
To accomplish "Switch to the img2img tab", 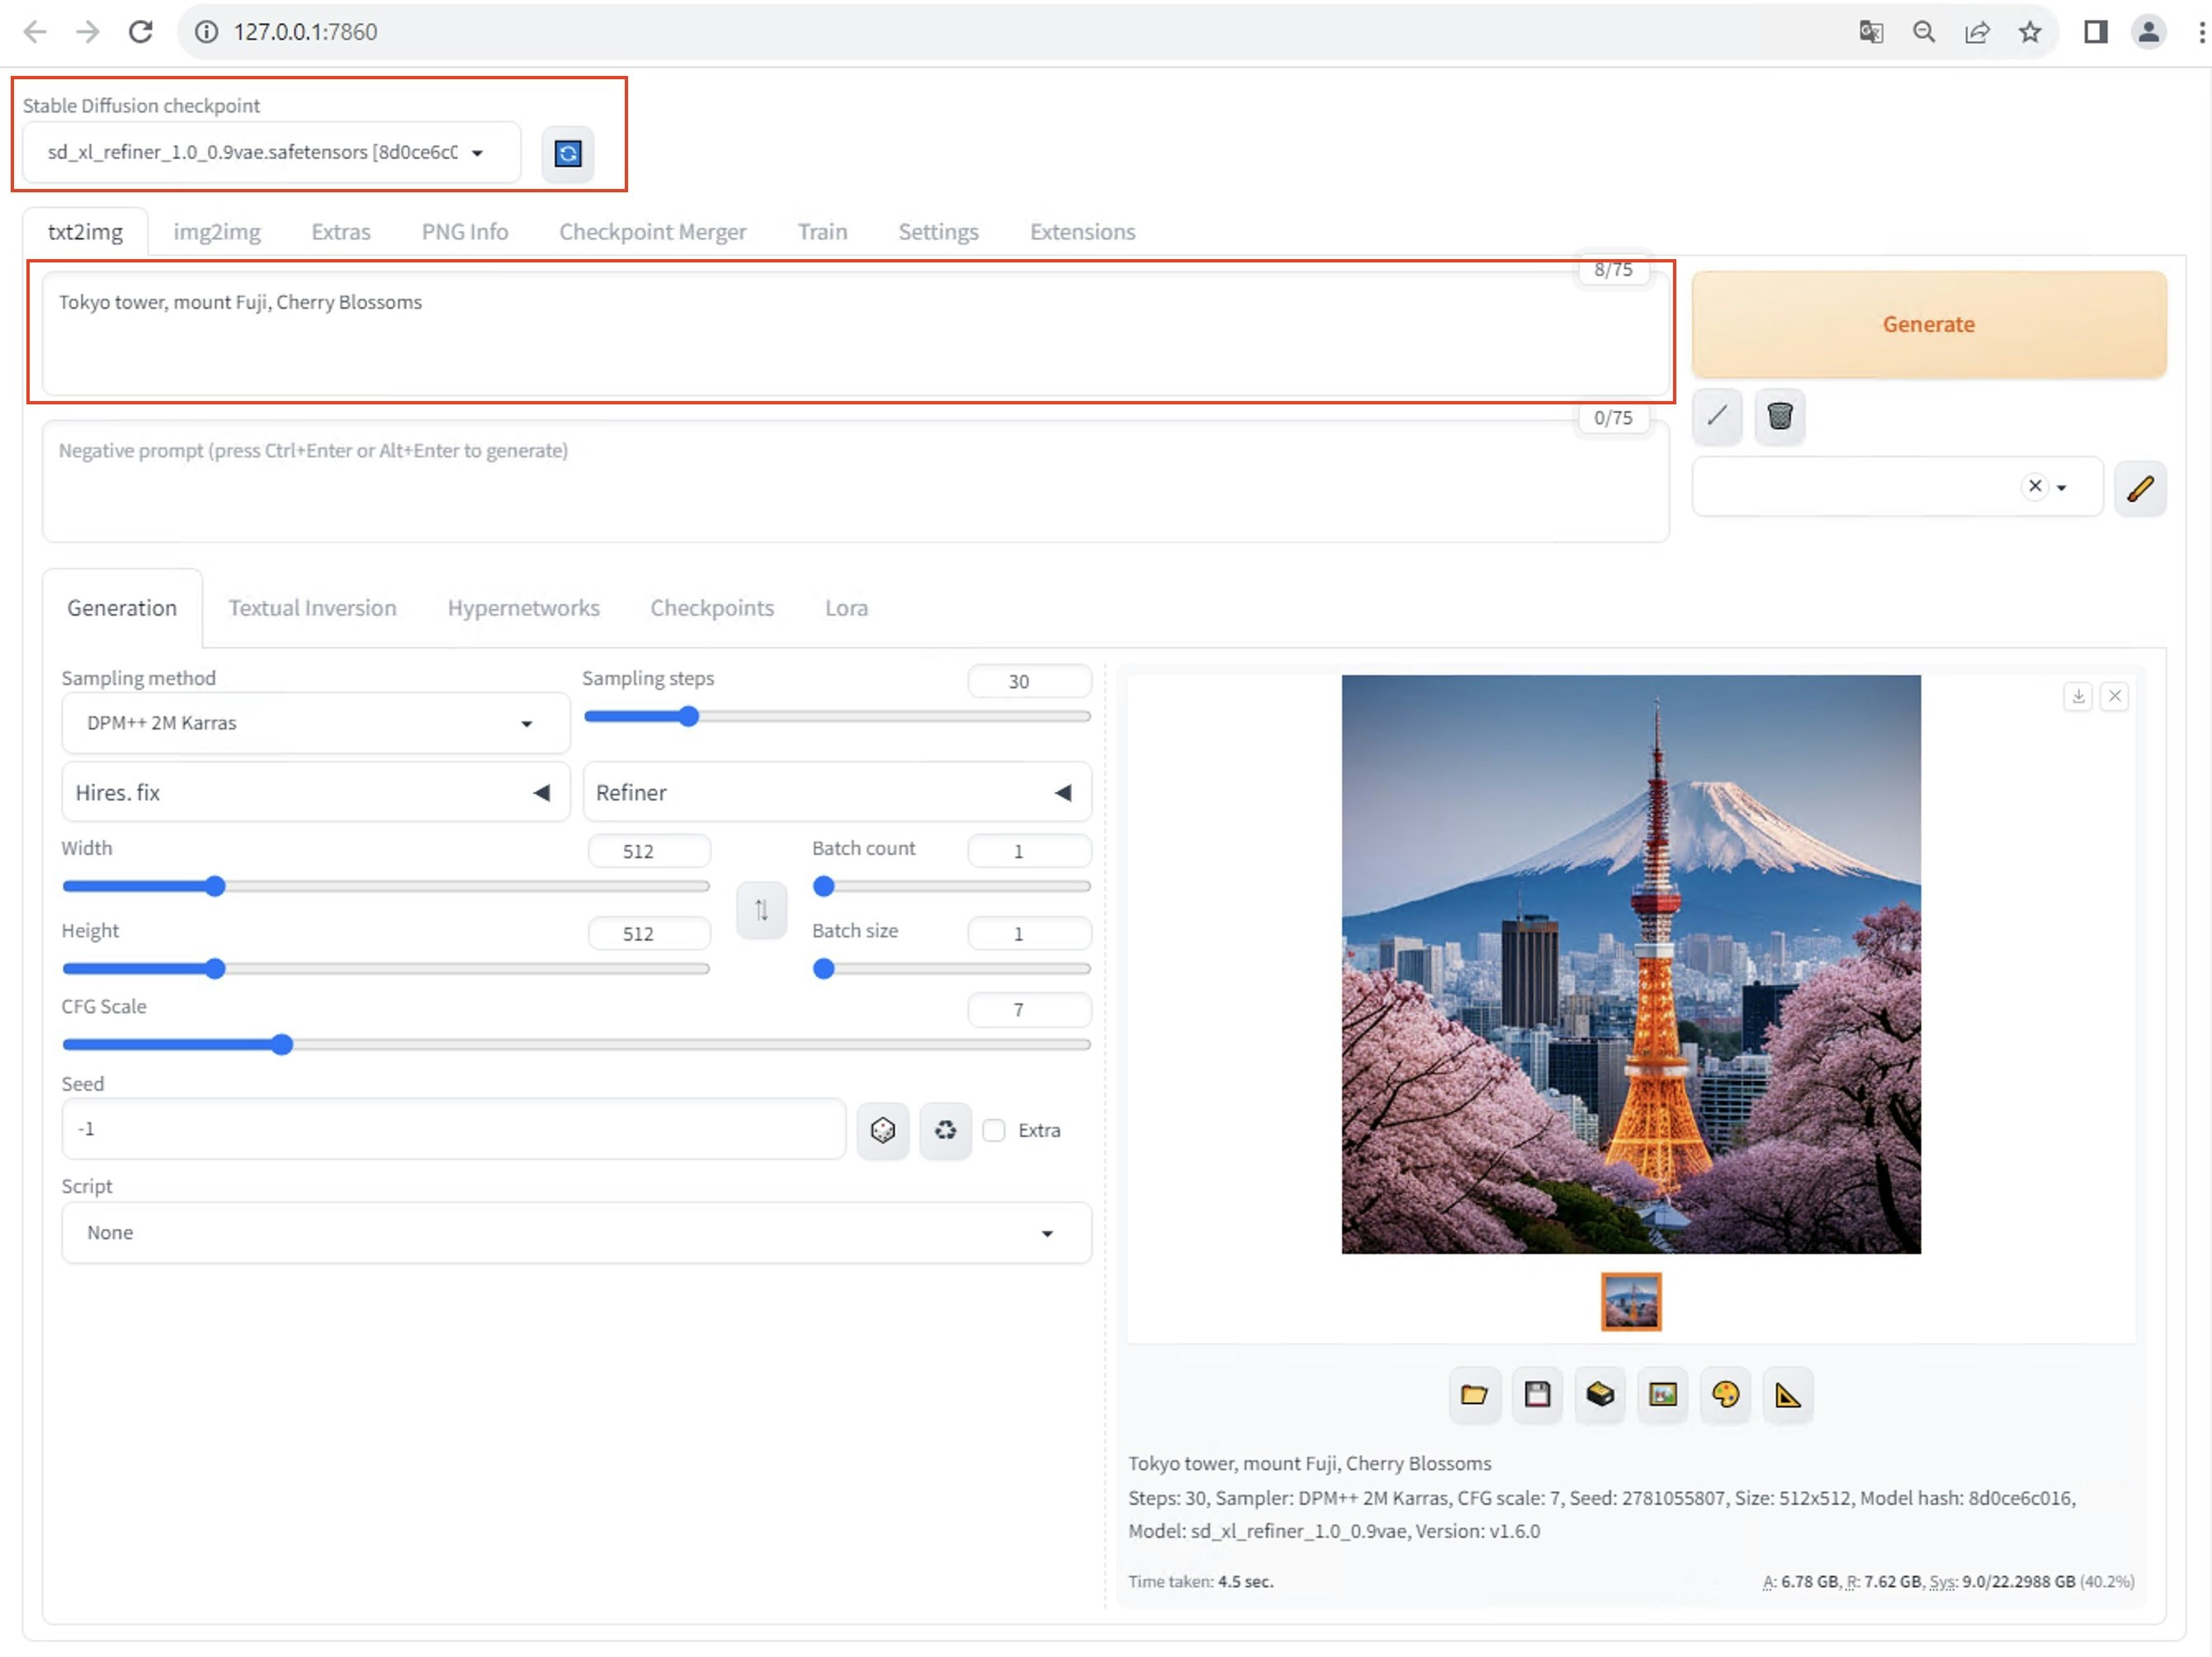I will pyautogui.click(x=216, y=232).
